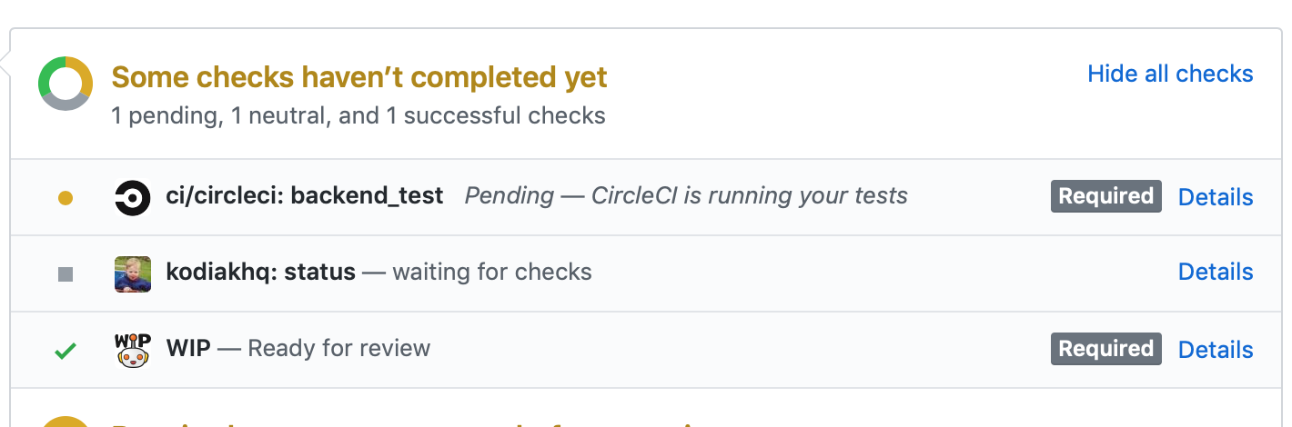Click the ci/circleci: backend_test check name
Image resolution: width=1292 pixels, height=427 pixels.
tap(305, 195)
